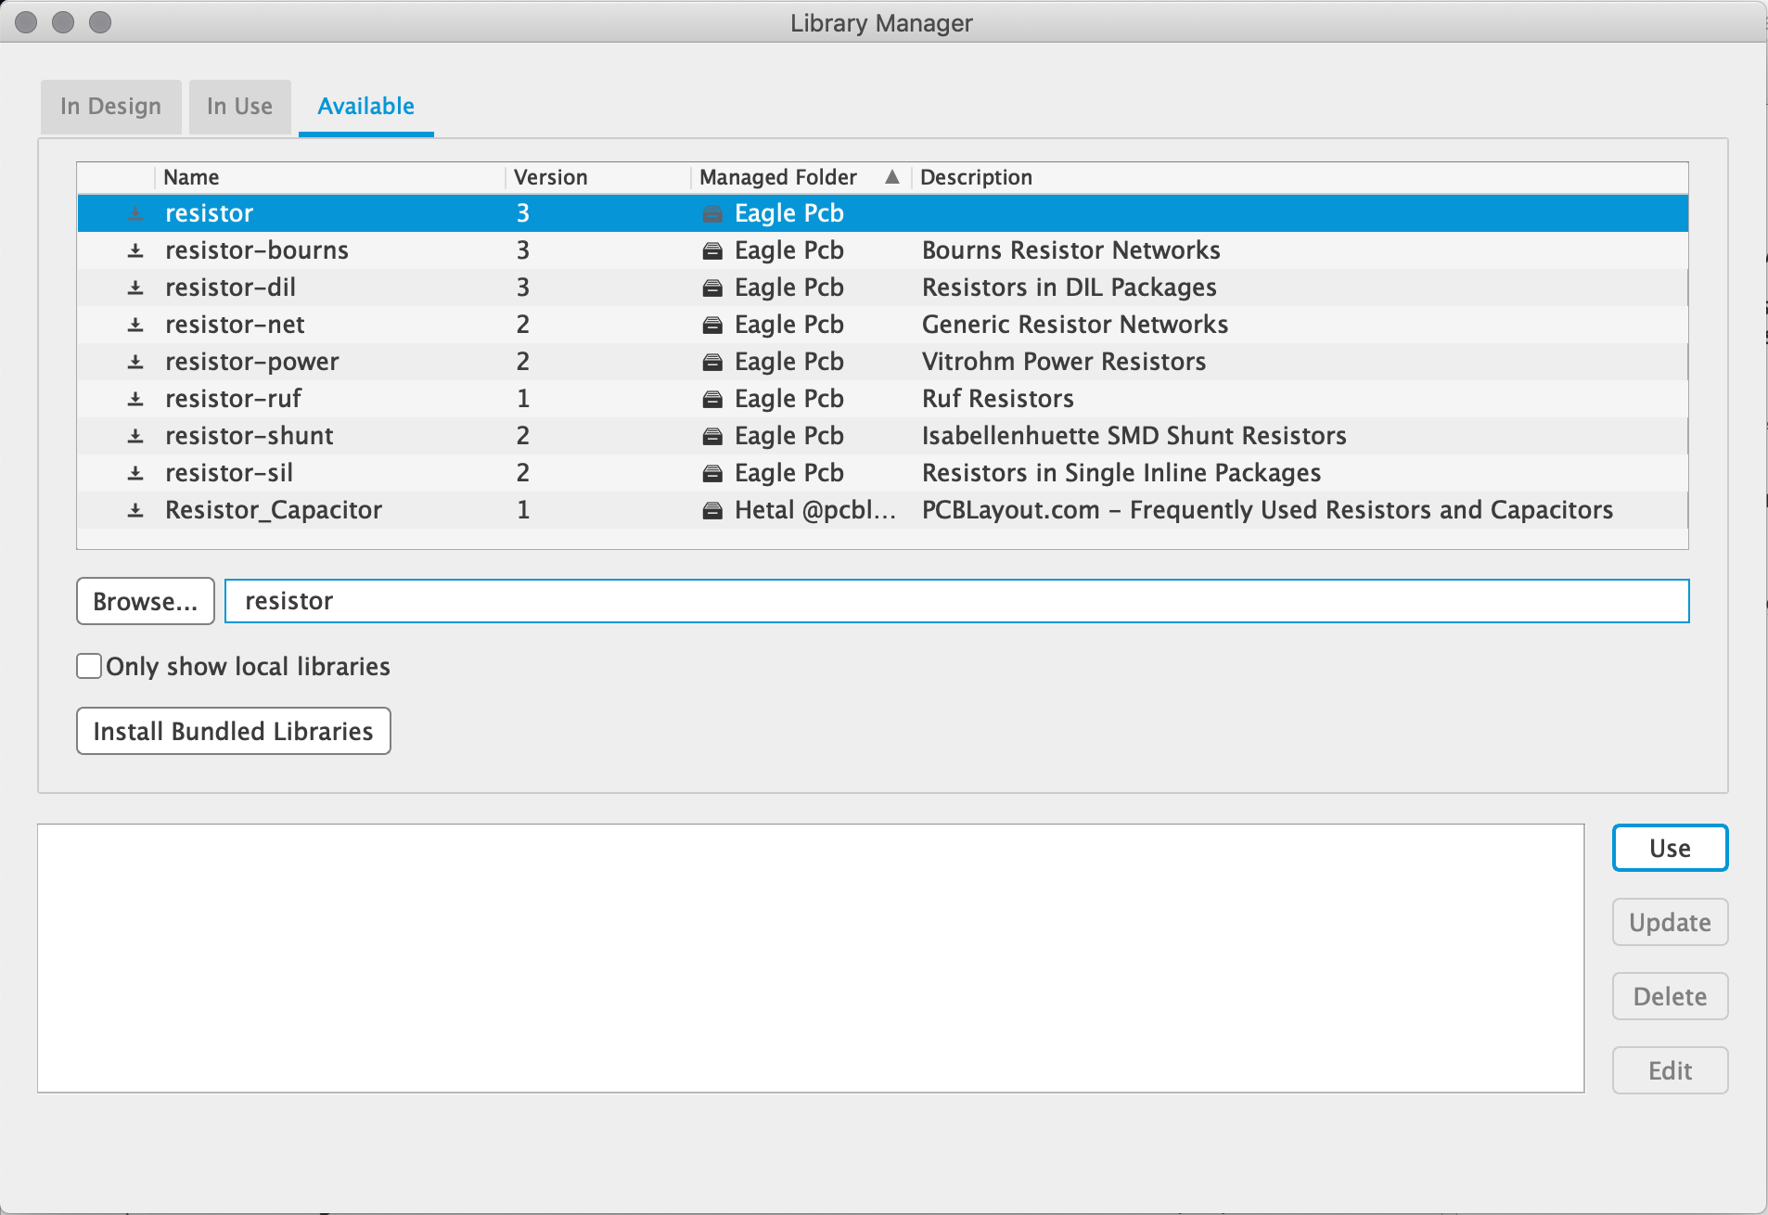Screen dimensions: 1768x1215
Task: Click download icon beside Resistor_Capacitor
Action: coord(135,510)
